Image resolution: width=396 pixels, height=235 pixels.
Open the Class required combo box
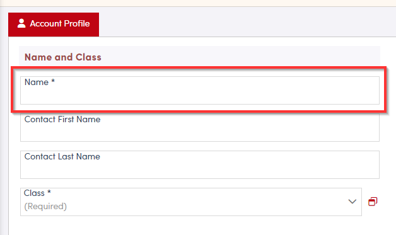point(191,202)
